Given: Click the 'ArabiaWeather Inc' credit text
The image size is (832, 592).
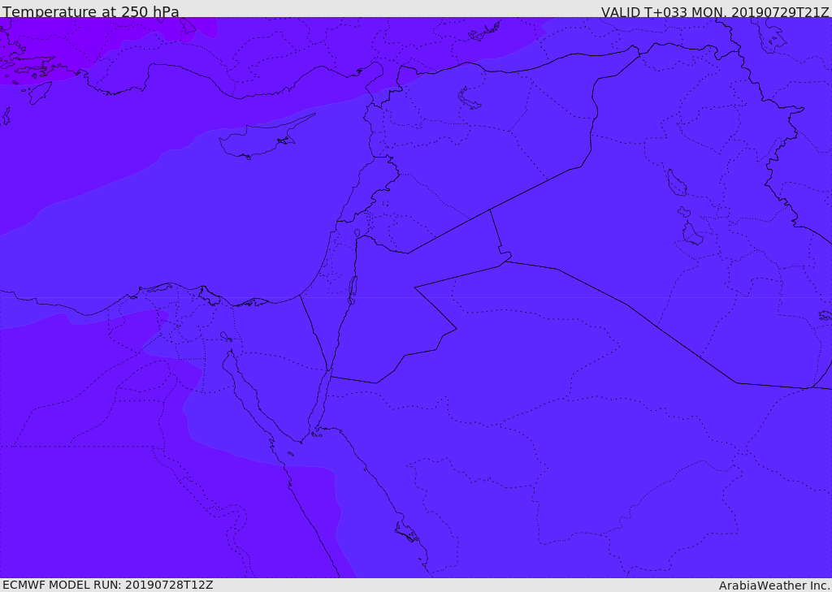Looking at the screenshot, I should [774, 586].
